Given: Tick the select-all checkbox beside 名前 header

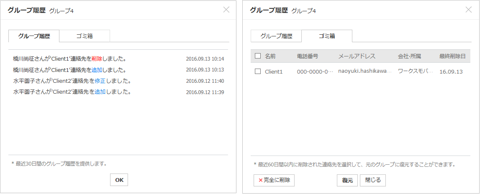Looking at the screenshot, I should (x=258, y=56).
